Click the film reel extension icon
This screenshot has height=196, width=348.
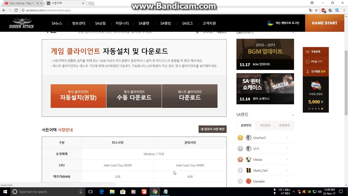tap(330, 10)
